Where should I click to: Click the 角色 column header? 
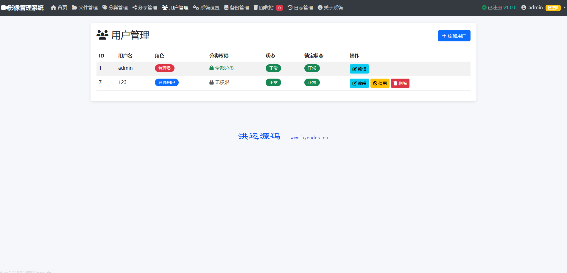pyautogui.click(x=160, y=56)
